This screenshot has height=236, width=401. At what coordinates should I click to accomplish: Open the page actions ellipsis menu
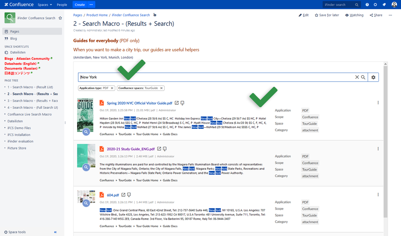coord(390,15)
